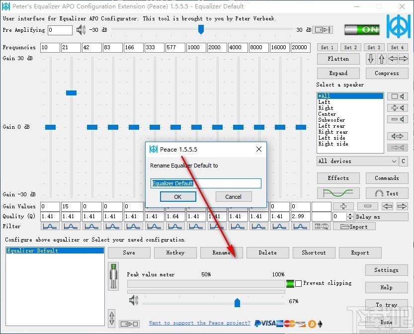This screenshot has height=334, width=414.
Task: Shift frequencies right with the arrow beside Flatten
Action: 404,59
